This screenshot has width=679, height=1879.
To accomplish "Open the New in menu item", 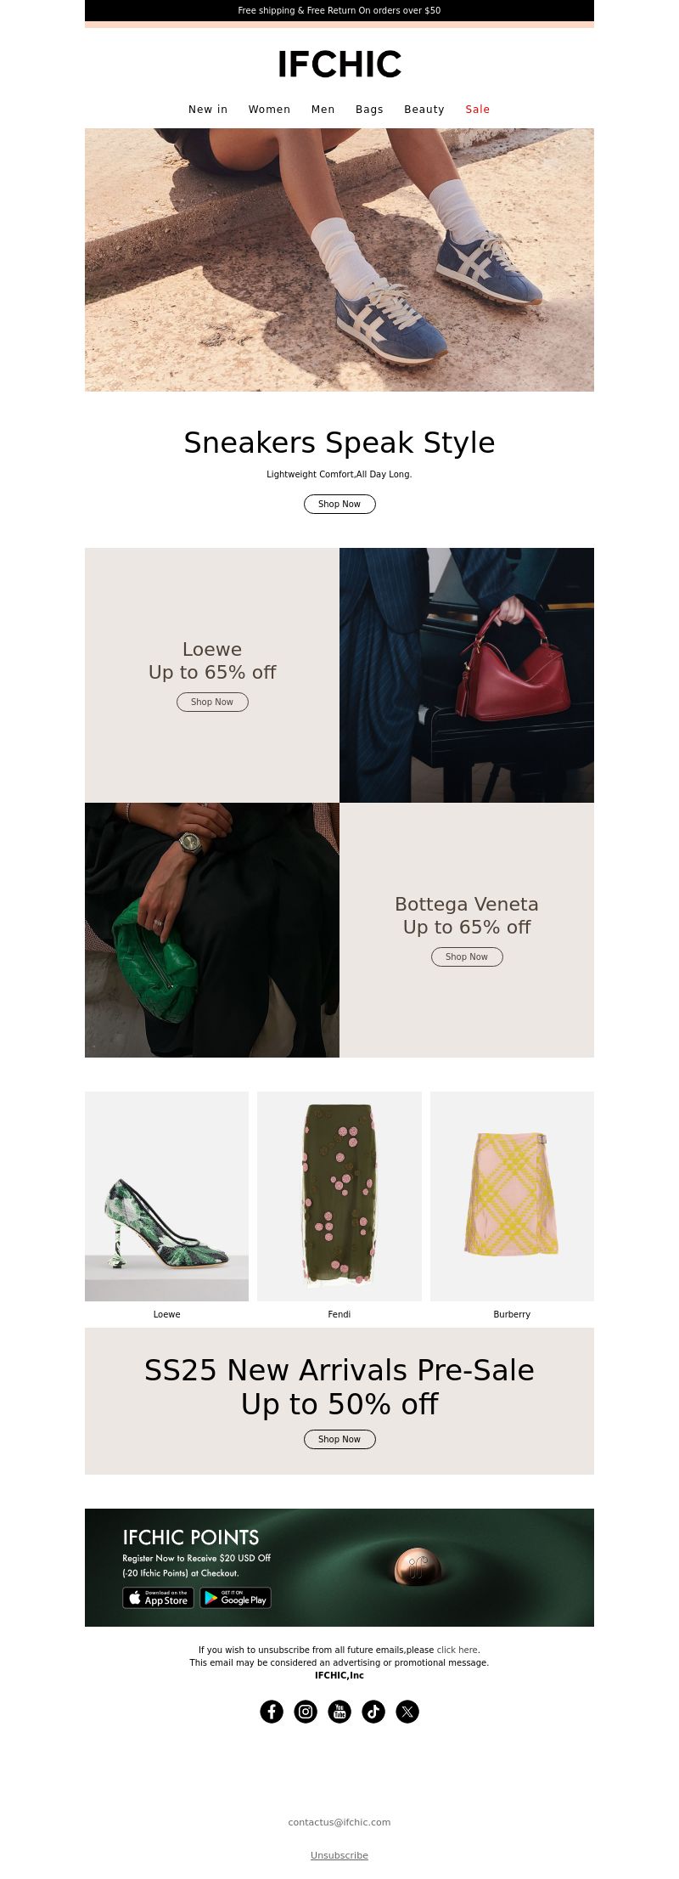I will (208, 110).
